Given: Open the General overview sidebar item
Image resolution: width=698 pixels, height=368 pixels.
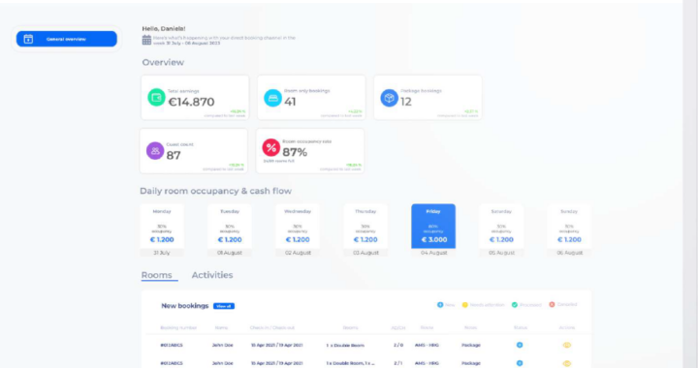Looking at the screenshot, I should pyautogui.click(x=67, y=39).
